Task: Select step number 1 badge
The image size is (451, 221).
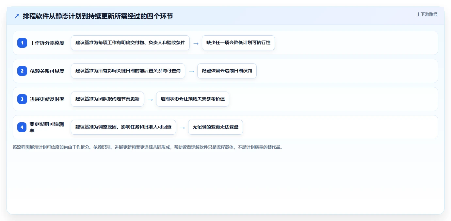Action: [22, 42]
